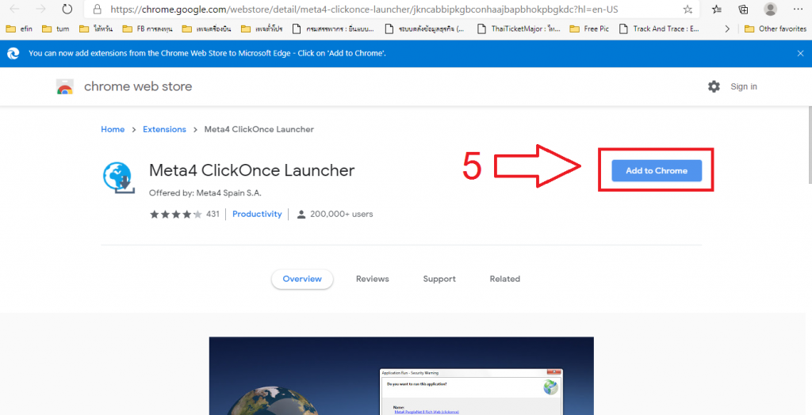The width and height of the screenshot is (812, 415).
Task: Switch to the Reviews tab
Action: click(x=373, y=279)
